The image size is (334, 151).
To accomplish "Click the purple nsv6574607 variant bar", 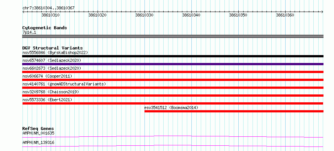I will (173, 64).
